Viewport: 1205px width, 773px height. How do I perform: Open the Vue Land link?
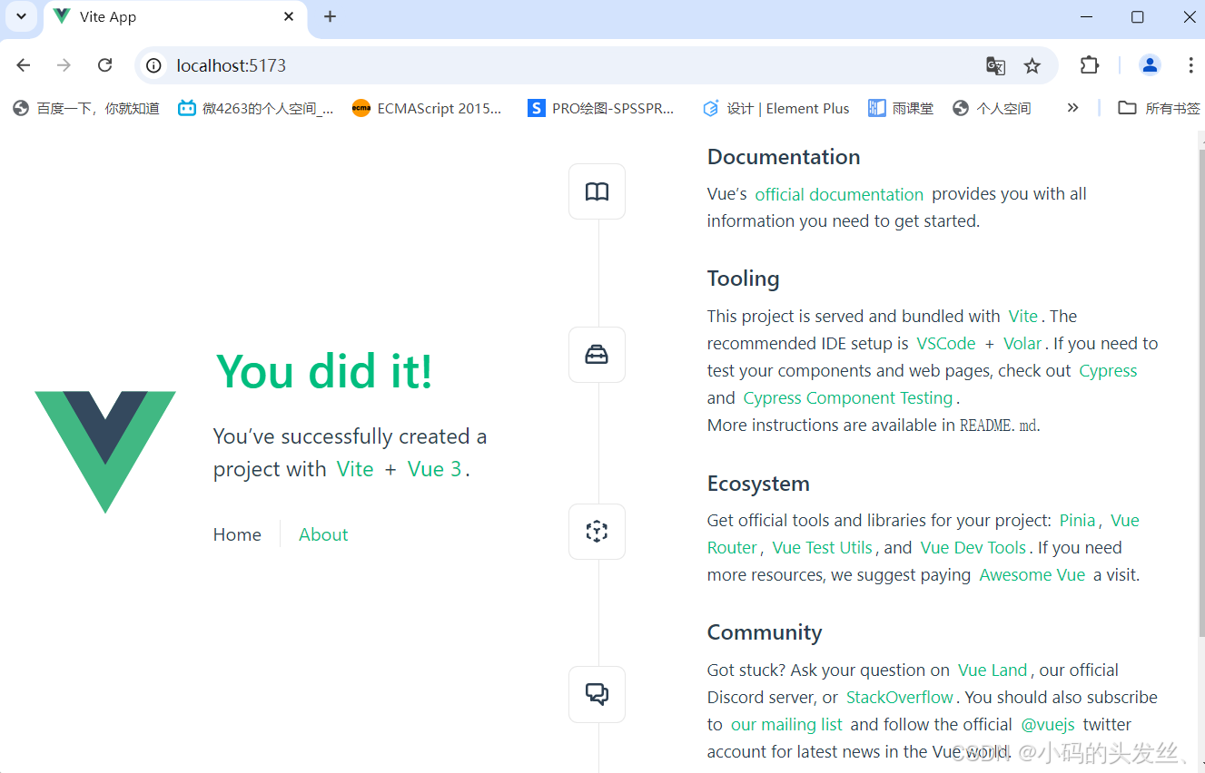click(x=993, y=670)
